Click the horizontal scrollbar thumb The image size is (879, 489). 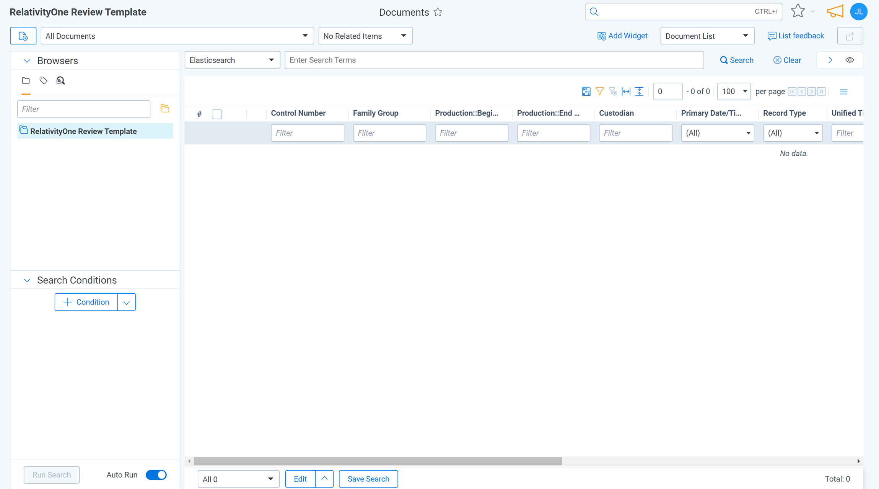coord(378,461)
